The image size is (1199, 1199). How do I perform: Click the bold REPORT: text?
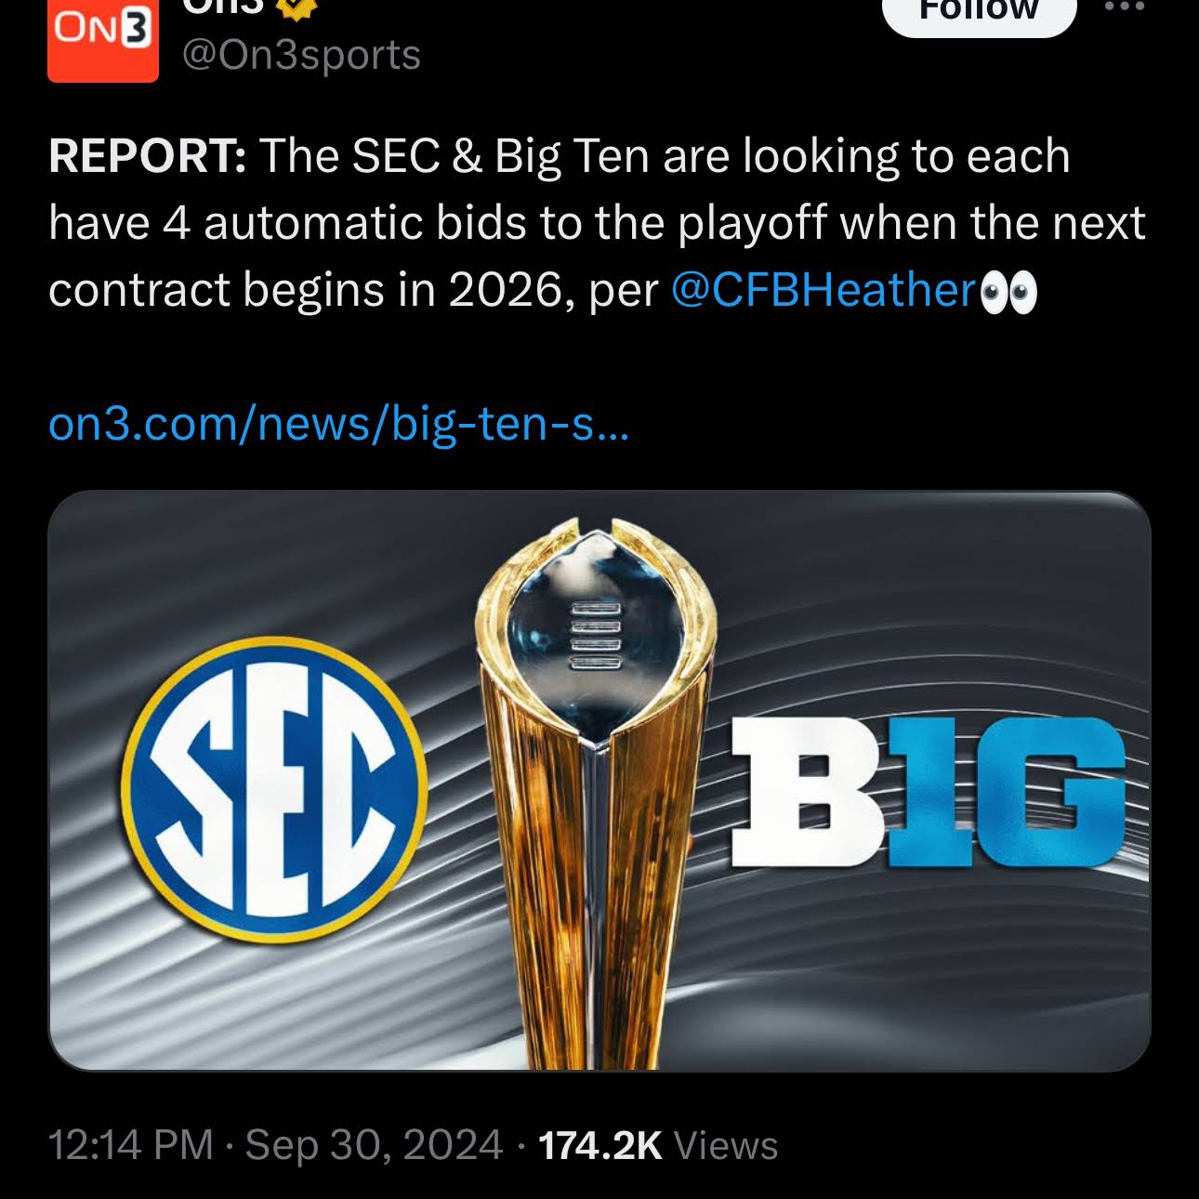pyautogui.click(x=147, y=156)
